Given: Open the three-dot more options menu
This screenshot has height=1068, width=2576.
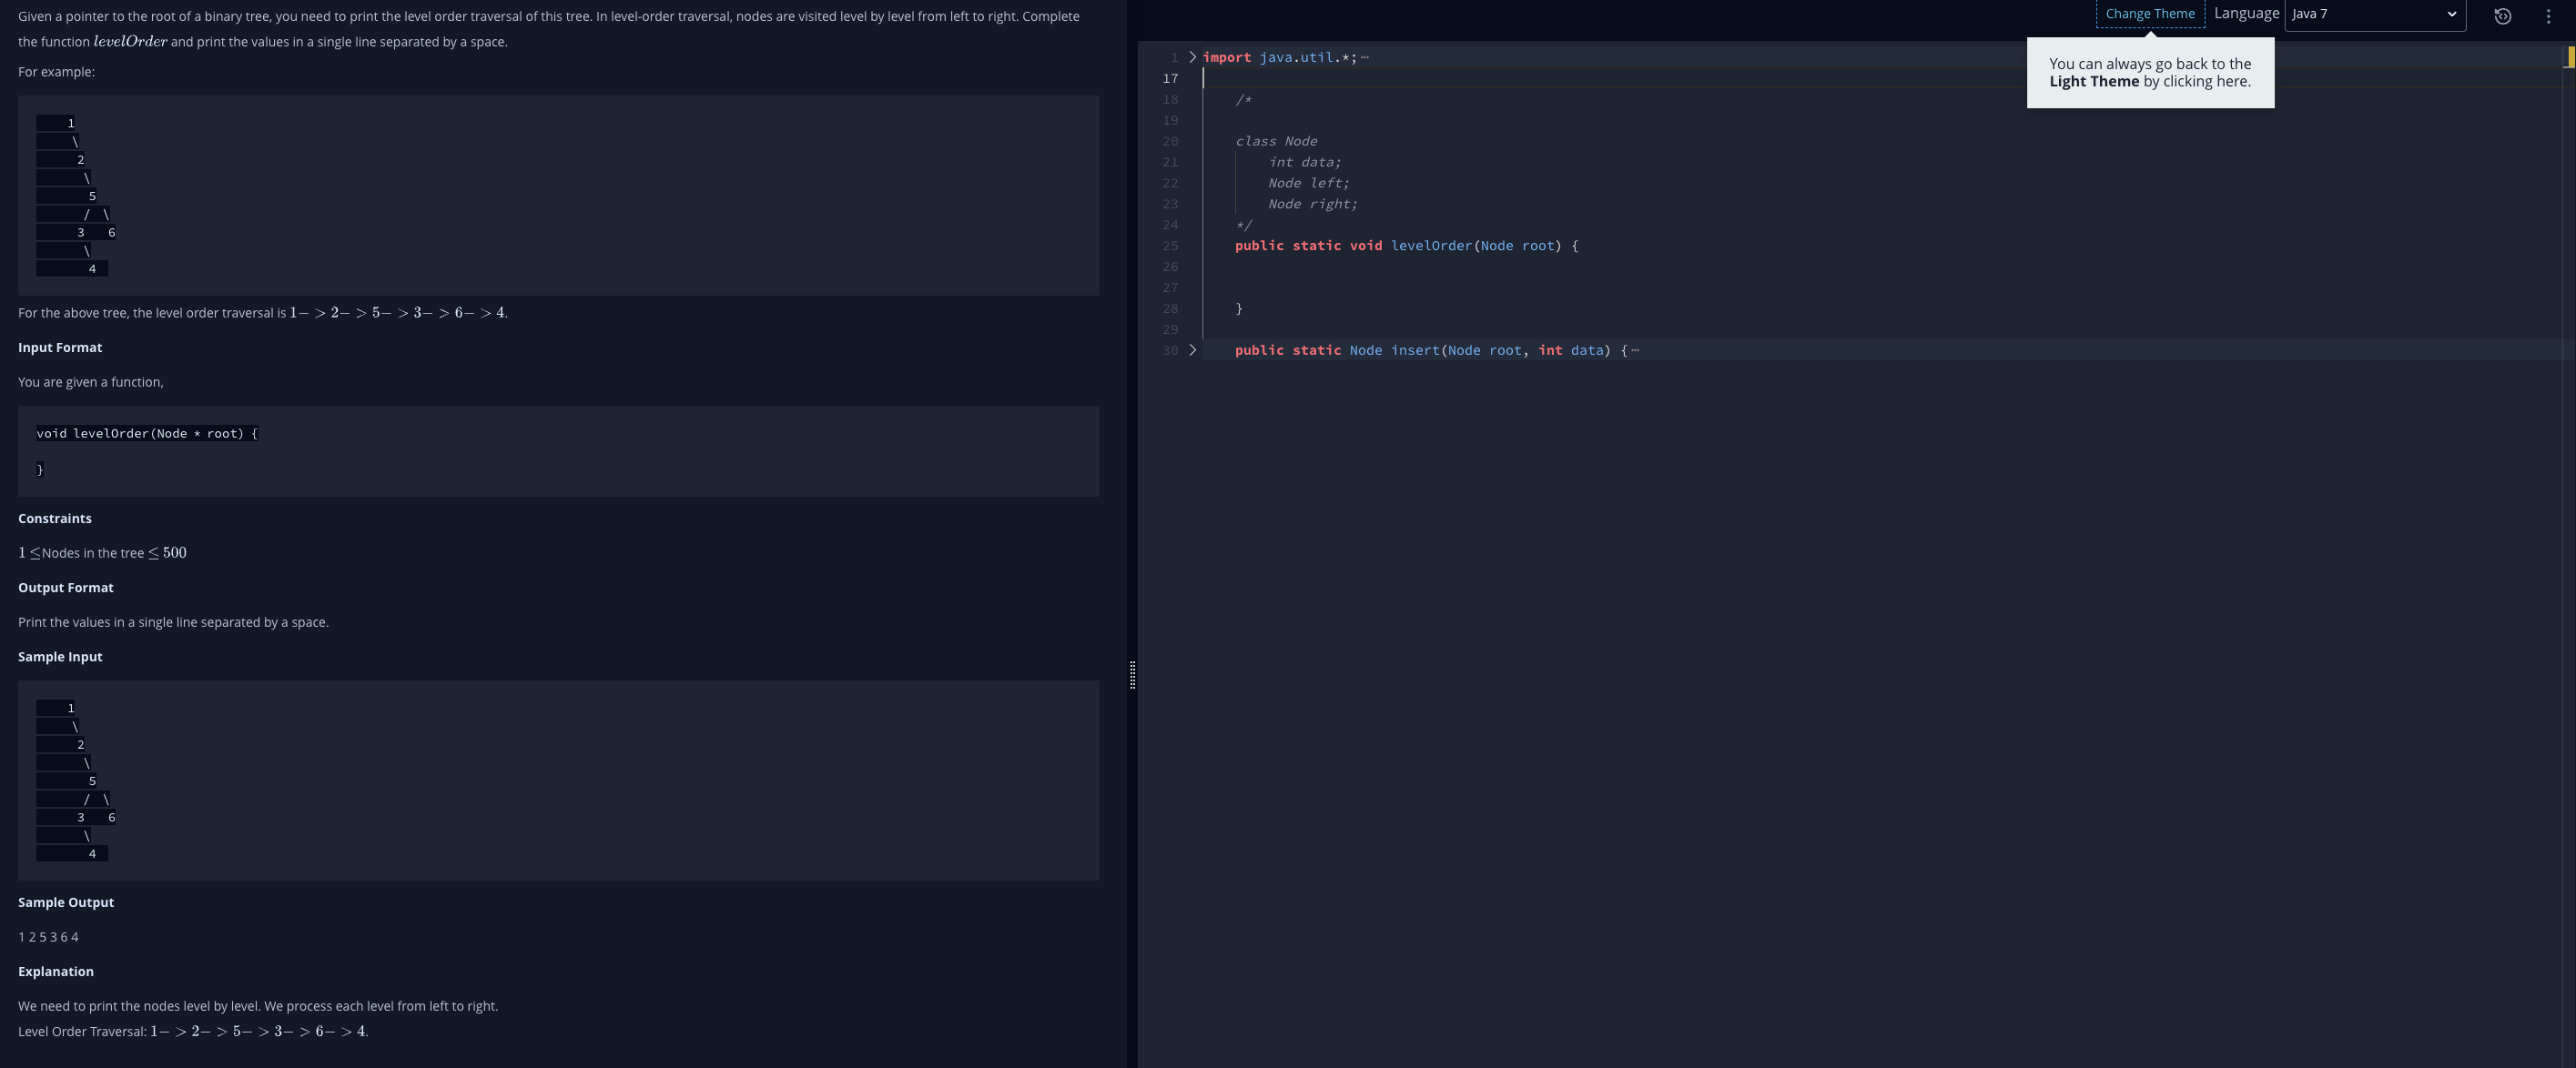Looking at the screenshot, I should (2547, 16).
